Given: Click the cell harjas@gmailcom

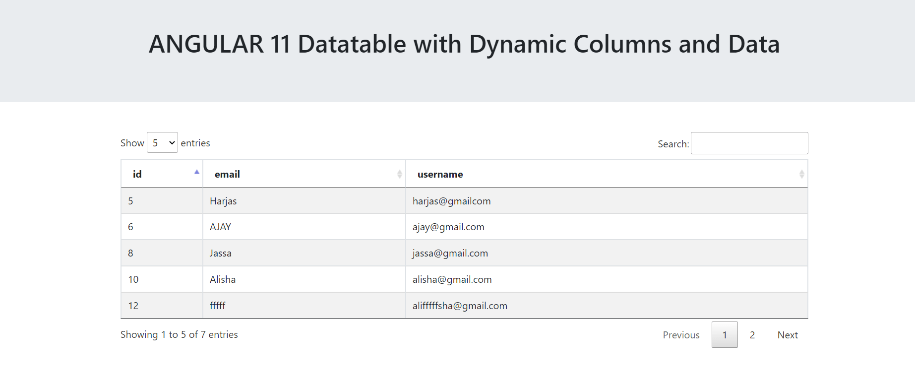Looking at the screenshot, I should (x=607, y=201).
